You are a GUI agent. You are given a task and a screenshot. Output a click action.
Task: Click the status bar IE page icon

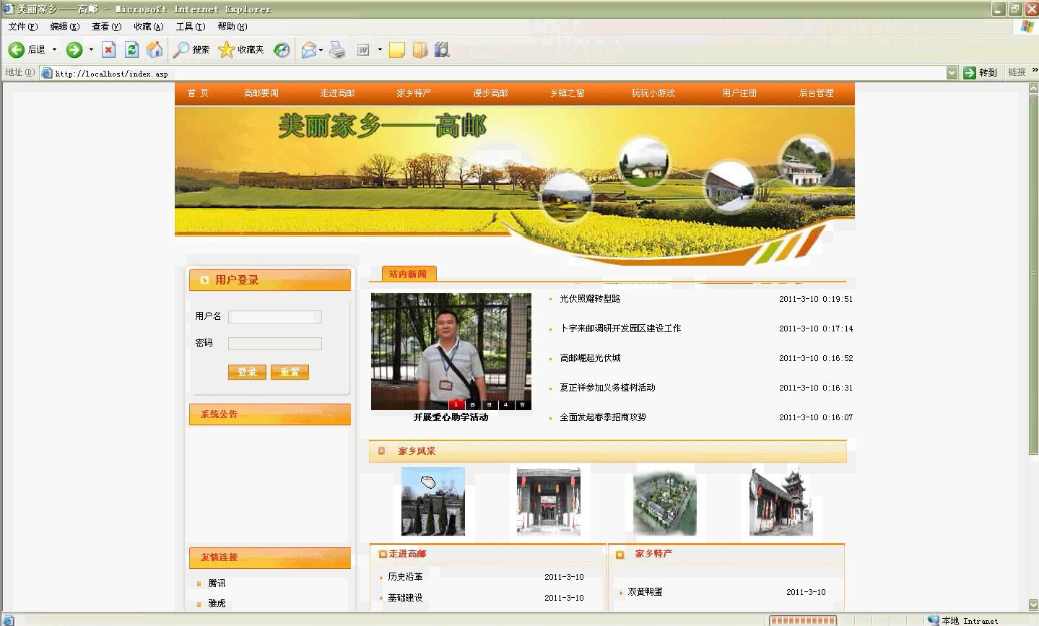coord(8,620)
